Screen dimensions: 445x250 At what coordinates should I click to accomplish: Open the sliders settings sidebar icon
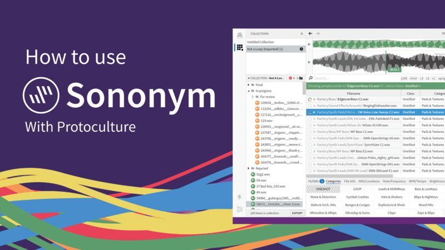[x=240, y=209]
